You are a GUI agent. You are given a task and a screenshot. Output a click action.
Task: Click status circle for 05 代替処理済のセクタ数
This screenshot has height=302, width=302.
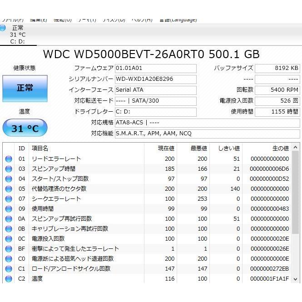pyautogui.click(x=9, y=189)
